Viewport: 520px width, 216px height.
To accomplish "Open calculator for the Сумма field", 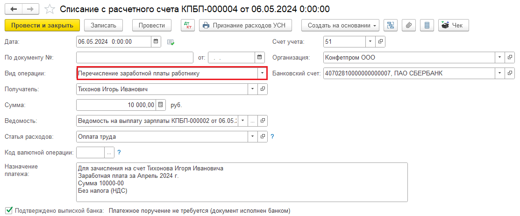I will (x=160, y=105).
